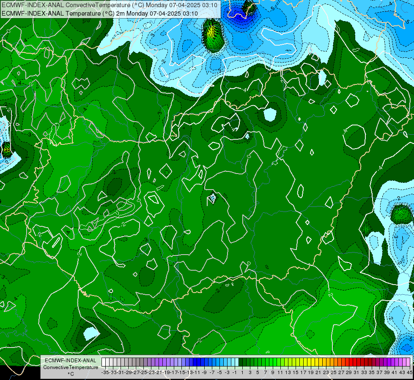Viewport: 414px width, 380px height.
Task: Click the -15 legend scale value
Action: pos(182,372)
